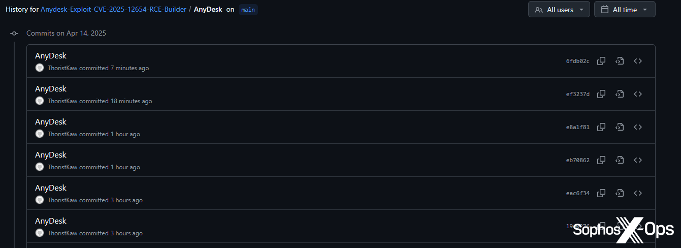681x248 pixels.
Task: Open the All users filter dropdown
Action: pyautogui.click(x=559, y=10)
